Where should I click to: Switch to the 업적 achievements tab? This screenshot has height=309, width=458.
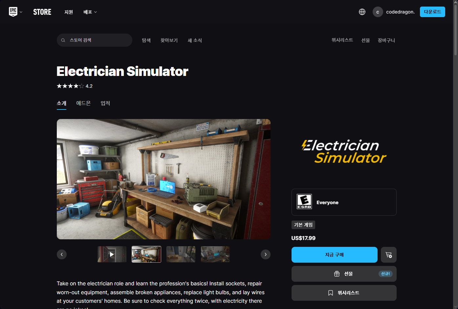pyautogui.click(x=105, y=103)
